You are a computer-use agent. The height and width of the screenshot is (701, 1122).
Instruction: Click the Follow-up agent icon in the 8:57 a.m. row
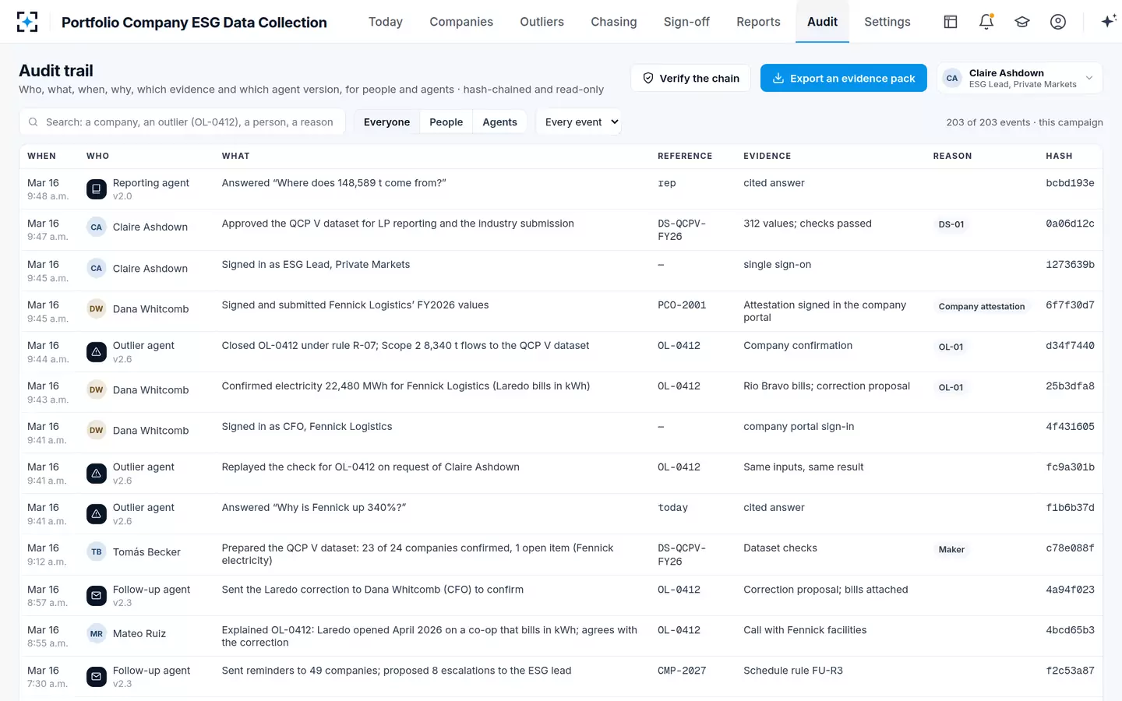[97, 596]
